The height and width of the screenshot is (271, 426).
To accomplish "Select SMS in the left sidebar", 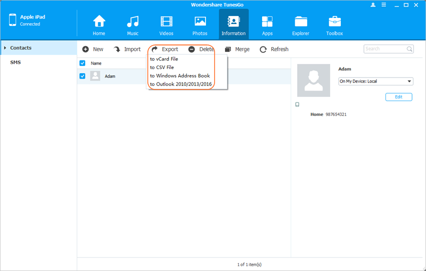I will coord(16,62).
